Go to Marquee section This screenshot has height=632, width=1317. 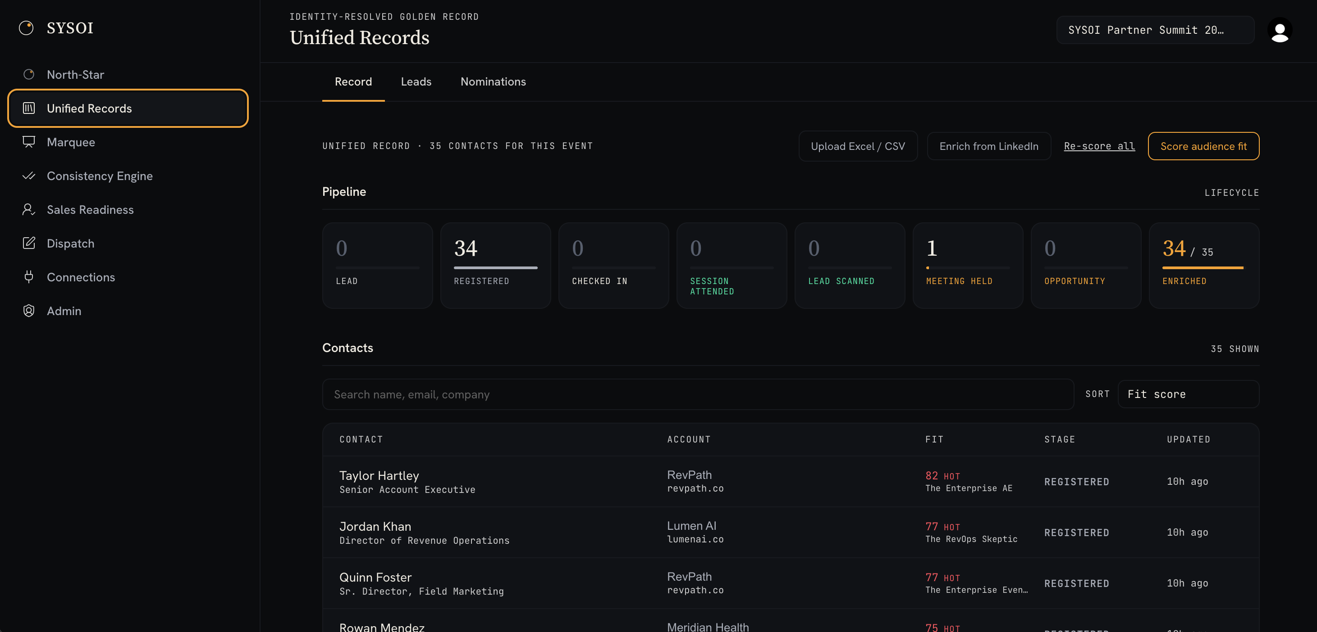click(x=128, y=142)
